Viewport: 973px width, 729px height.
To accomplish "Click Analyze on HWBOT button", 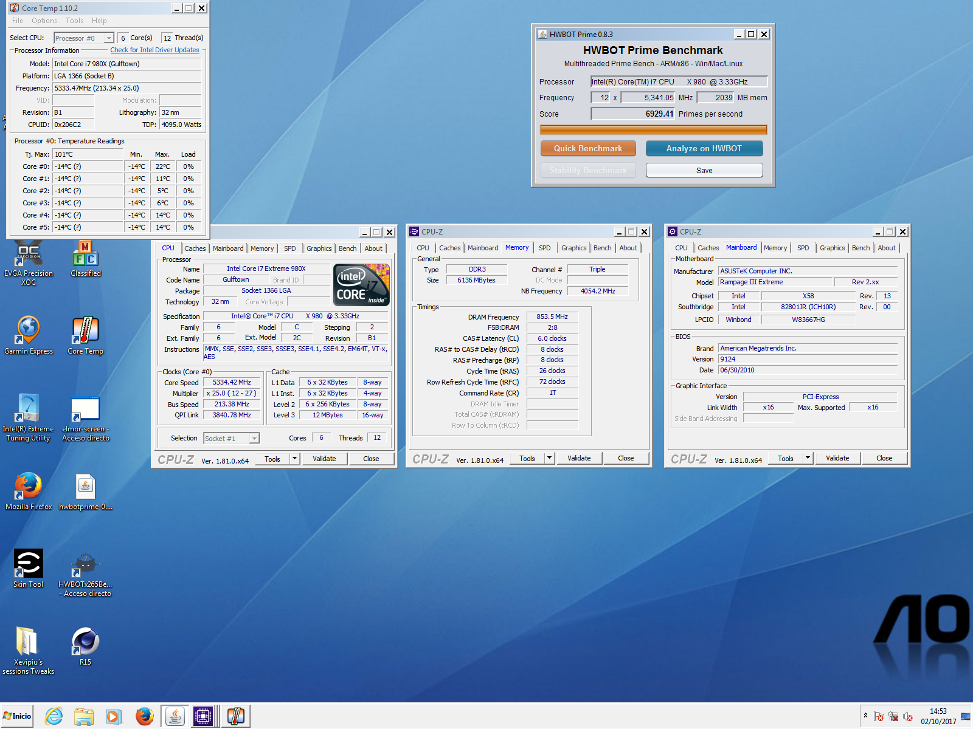I will [704, 148].
